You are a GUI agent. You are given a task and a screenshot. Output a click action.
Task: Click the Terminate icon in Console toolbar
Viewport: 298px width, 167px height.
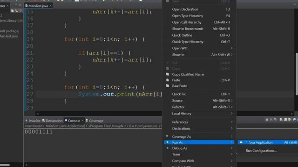(x=267, y=120)
